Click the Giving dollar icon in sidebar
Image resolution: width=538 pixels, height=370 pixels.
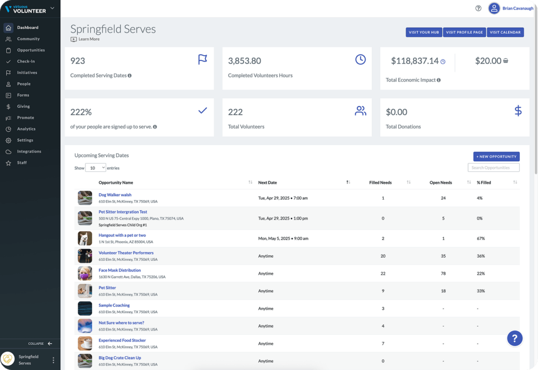pos(8,106)
